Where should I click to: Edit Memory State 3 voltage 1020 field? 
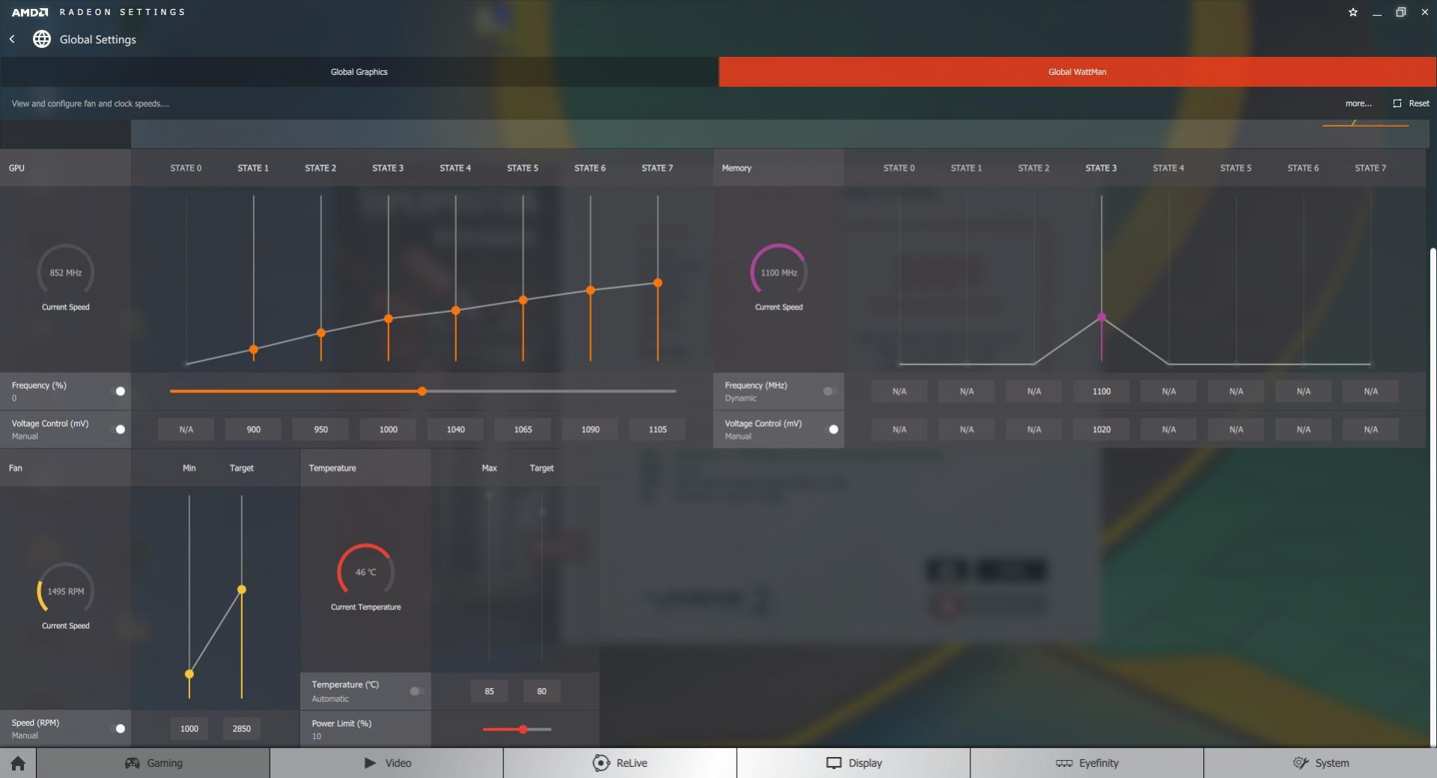(1102, 429)
